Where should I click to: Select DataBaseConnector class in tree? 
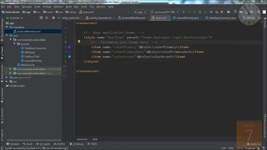35,48
